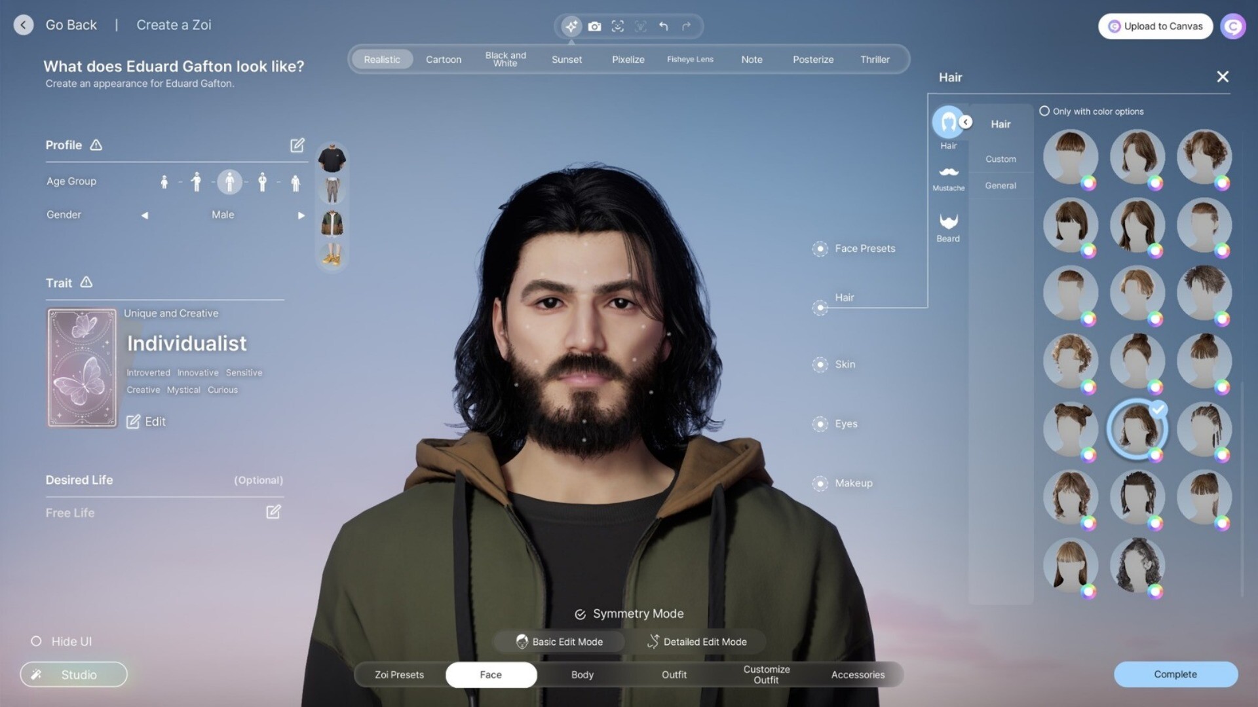Viewport: 1258px width, 707px height.
Task: Toggle Only with color options
Action: tap(1044, 111)
